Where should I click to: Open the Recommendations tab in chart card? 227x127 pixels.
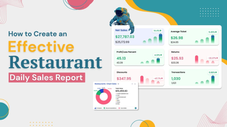pyautogui.click(x=110, y=108)
